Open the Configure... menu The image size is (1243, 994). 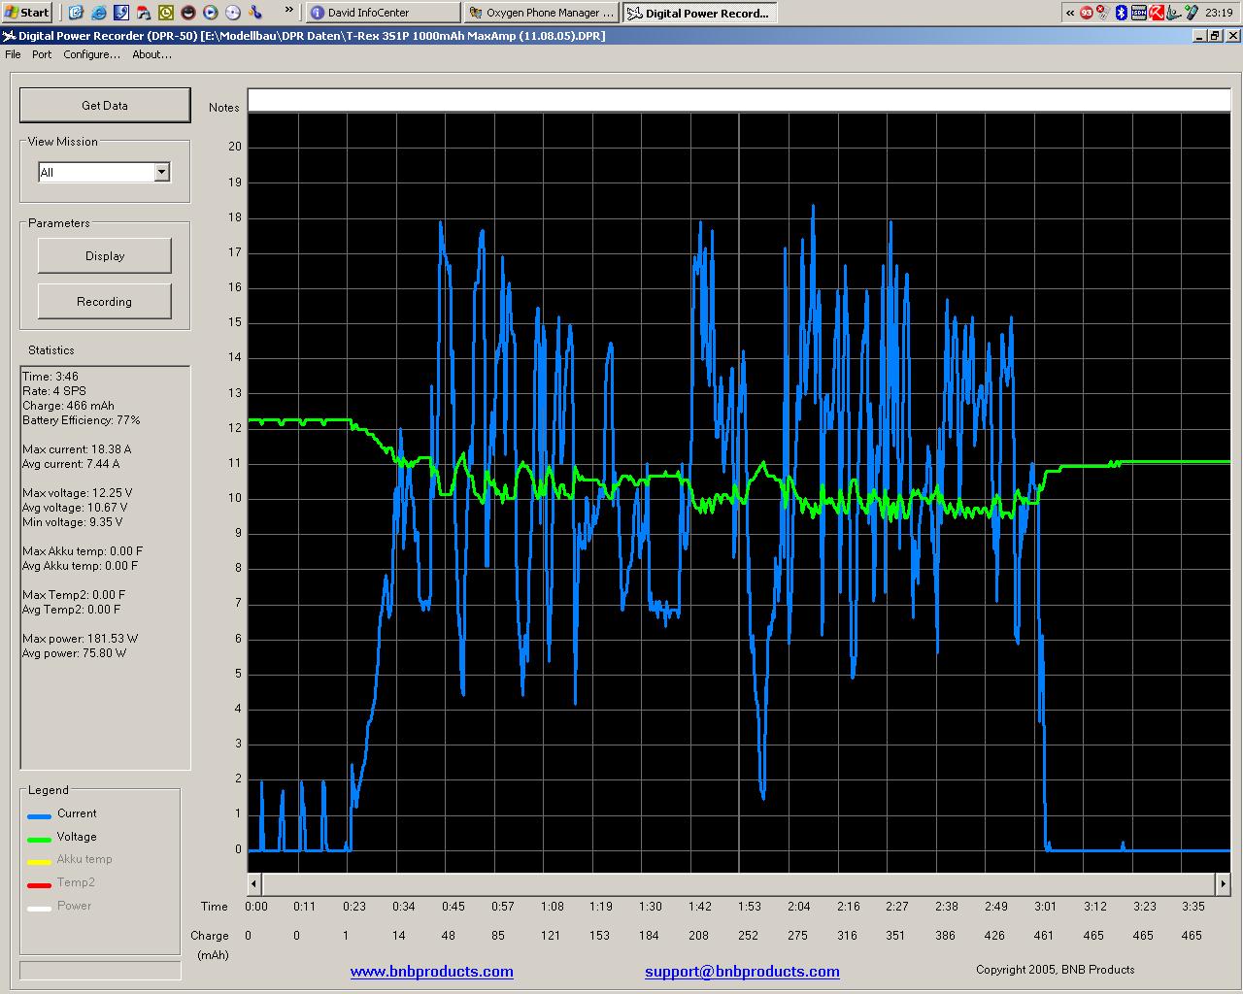(x=91, y=54)
